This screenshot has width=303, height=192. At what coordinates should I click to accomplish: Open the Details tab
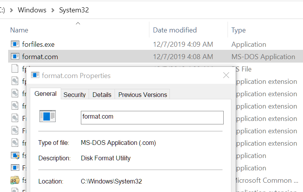coord(102,95)
